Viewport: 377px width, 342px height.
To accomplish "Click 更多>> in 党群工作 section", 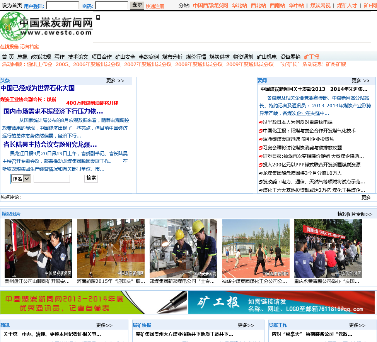I will 357,325.
